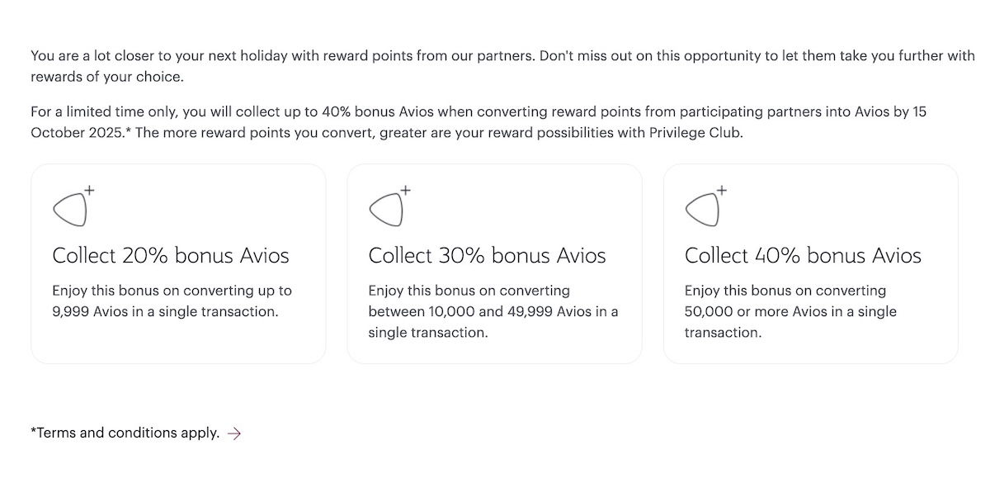This screenshot has height=483, width=990.
Task: Click the 9,999 Avios in a single transaction line
Action: point(165,312)
